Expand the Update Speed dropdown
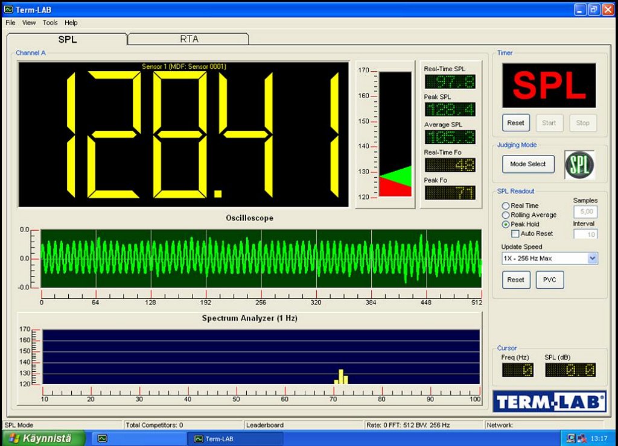Viewport: 618px width, 446px height. [x=592, y=258]
